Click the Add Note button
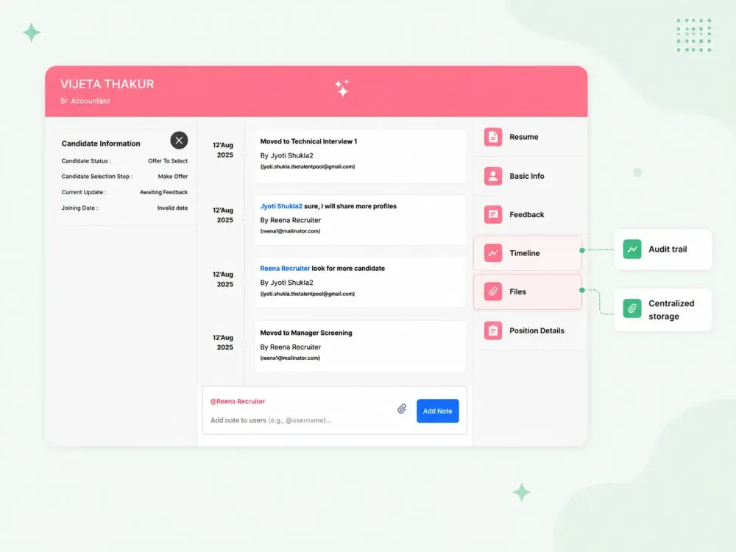Screen dimensions: 736x552 pyautogui.click(x=437, y=411)
